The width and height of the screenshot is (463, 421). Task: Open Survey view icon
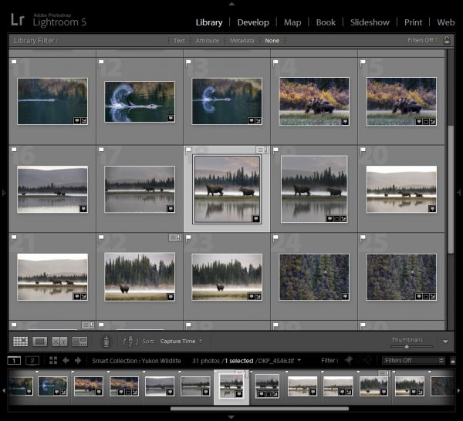point(79,342)
